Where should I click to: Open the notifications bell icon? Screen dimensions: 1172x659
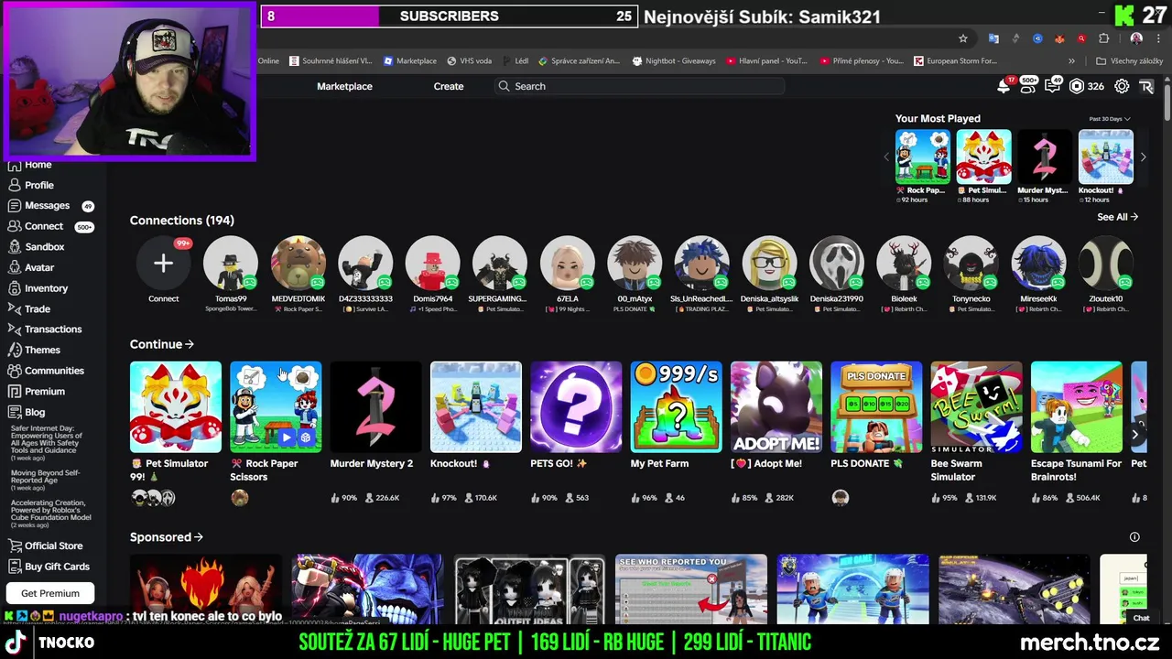click(1004, 86)
